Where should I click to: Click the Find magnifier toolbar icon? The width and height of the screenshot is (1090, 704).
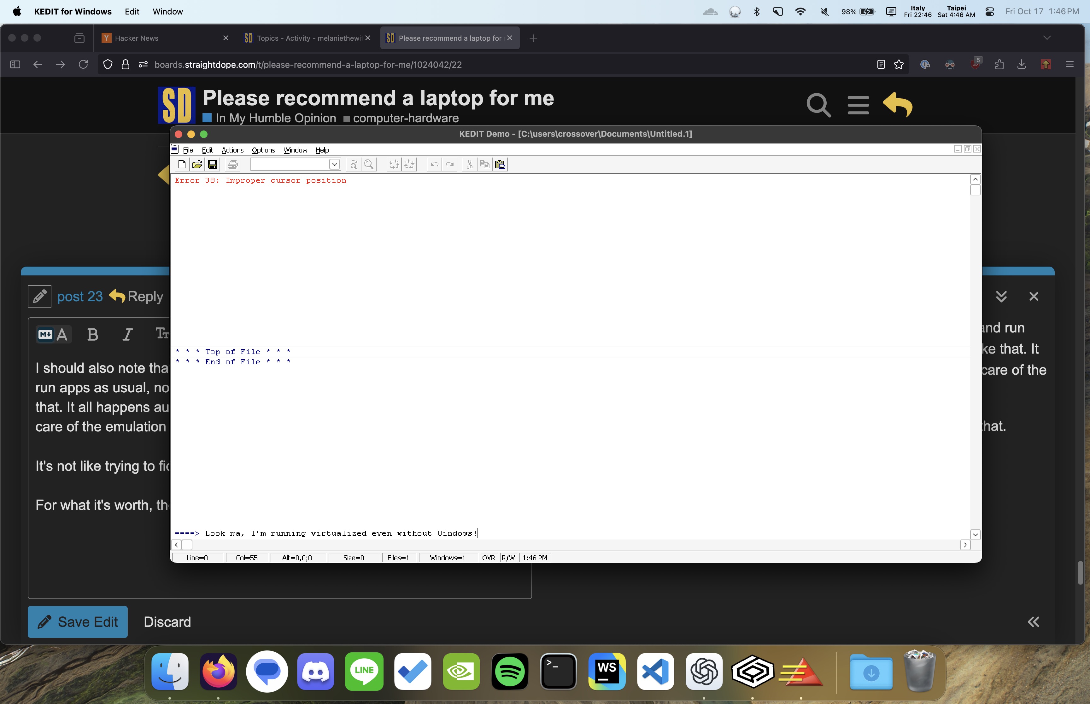[x=369, y=164]
